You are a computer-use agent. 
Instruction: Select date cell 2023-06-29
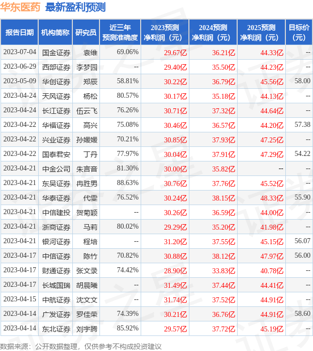point(20,67)
